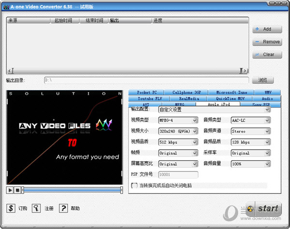Click the blue preview progress bar
Viewport: 290px width, 229px height.
72,190
